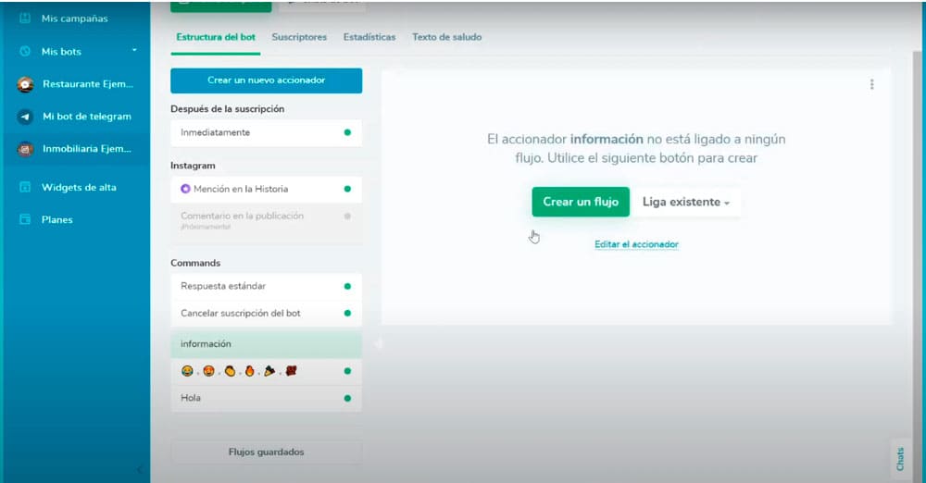Screen dimensions: 926x483
Task: Collapse the left sidebar with chevron
Action: click(140, 470)
